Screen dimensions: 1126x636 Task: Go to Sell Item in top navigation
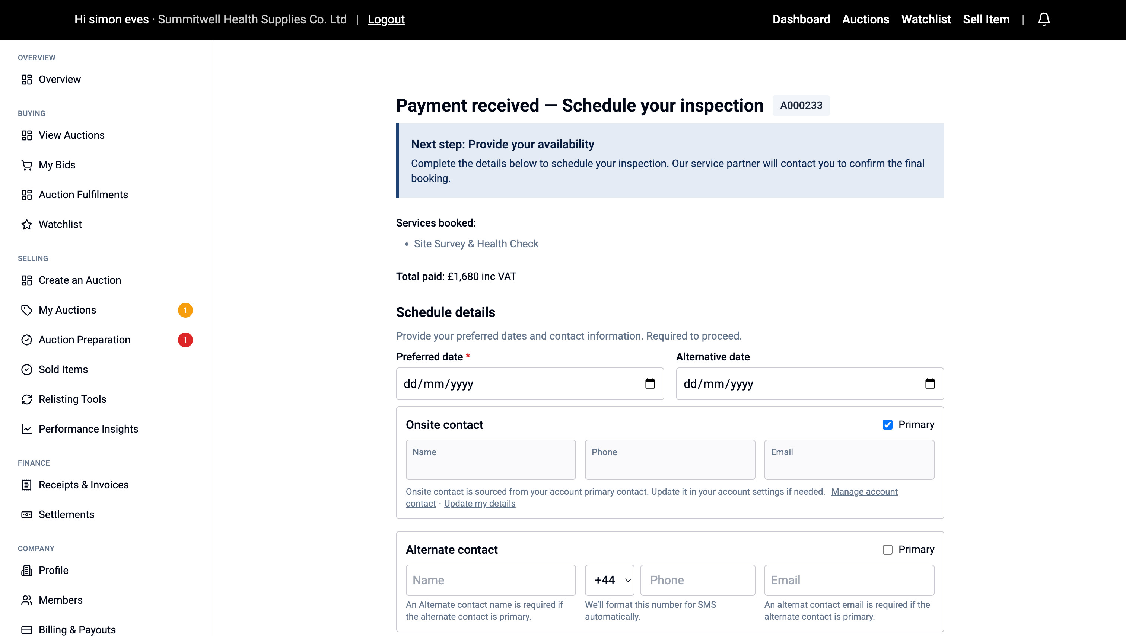click(x=986, y=19)
